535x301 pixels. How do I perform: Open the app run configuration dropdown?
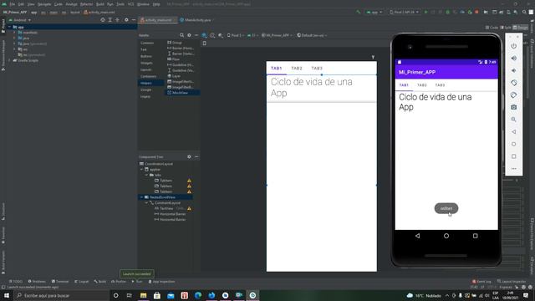(374, 12)
